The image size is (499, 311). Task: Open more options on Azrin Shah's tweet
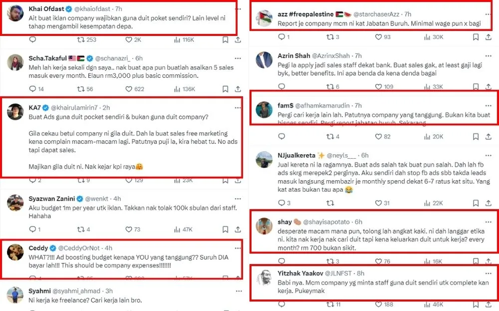click(x=488, y=56)
